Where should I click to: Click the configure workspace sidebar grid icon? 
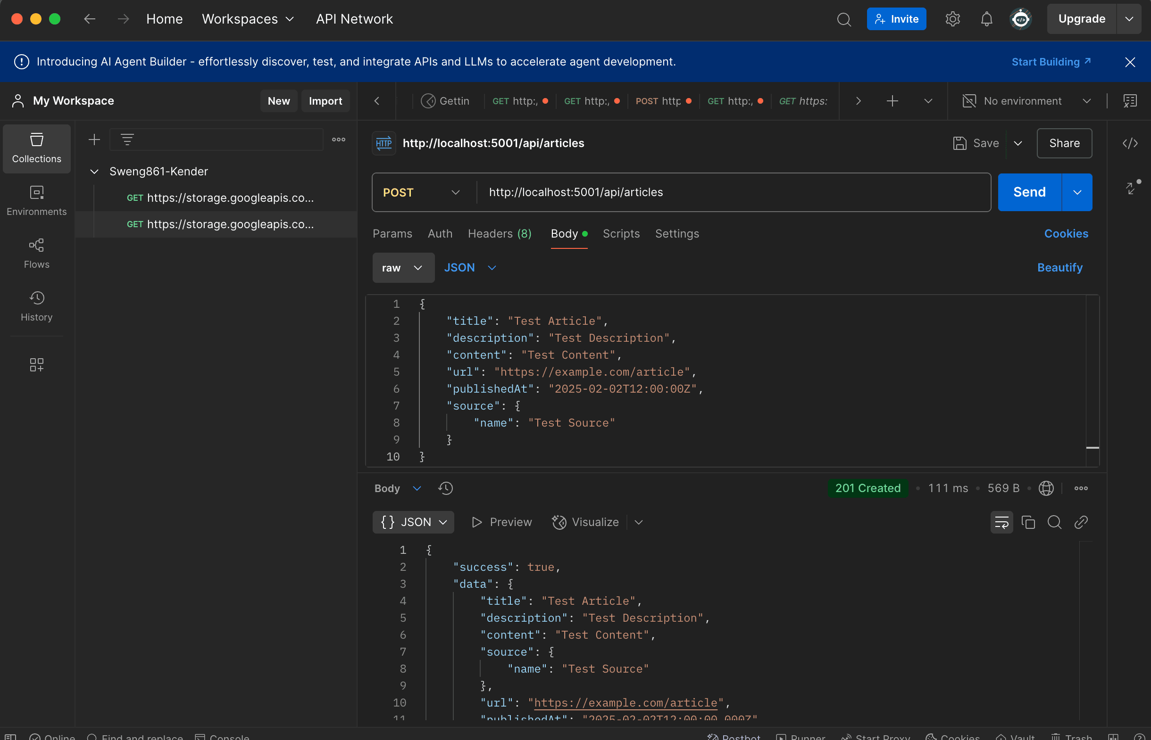36,365
